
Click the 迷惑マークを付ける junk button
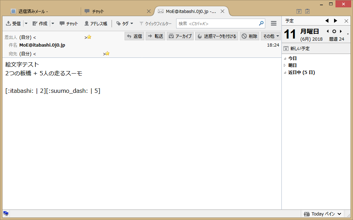217,36
